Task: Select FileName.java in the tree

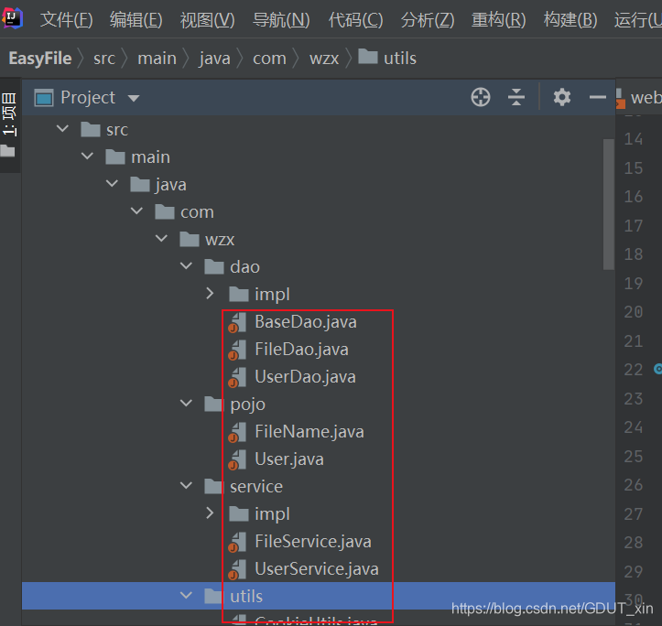Action: click(x=309, y=432)
